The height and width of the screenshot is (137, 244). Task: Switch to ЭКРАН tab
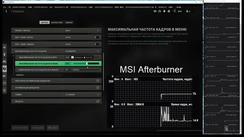[x=45, y=22]
